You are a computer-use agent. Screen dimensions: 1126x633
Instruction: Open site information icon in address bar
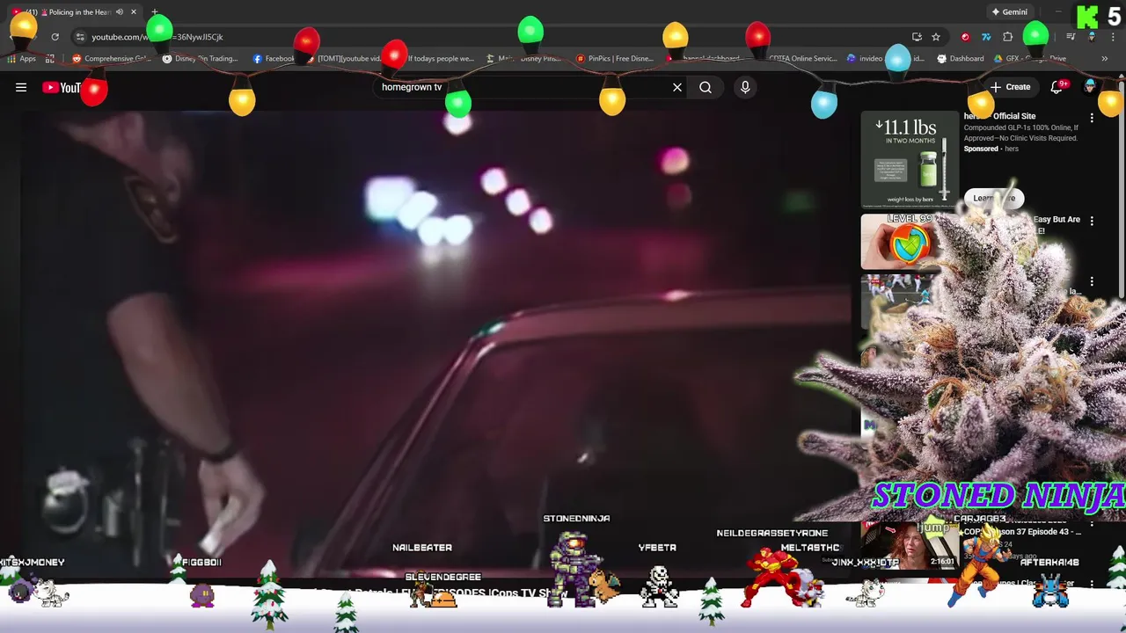click(80, 37)
